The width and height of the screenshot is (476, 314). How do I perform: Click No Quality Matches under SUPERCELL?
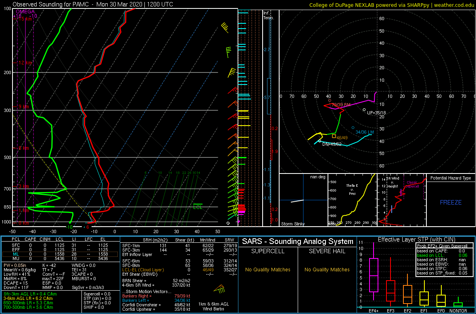(x=268, y=269)
